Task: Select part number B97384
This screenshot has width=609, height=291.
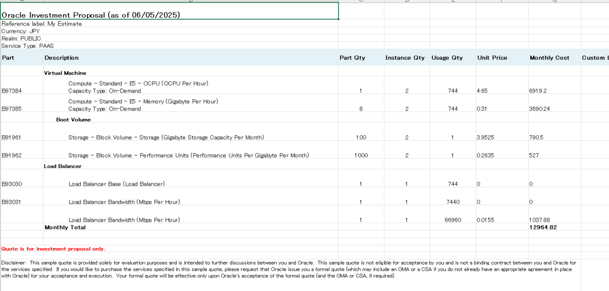Action: pos(12,91)
